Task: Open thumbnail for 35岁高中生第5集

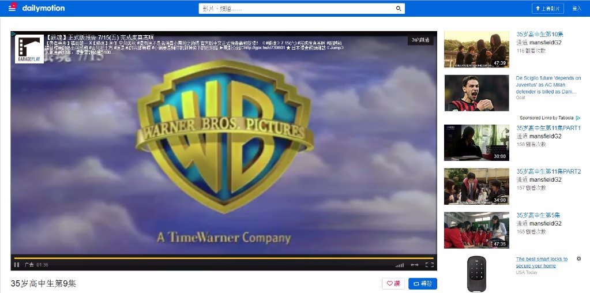Action: tap(476, 230)
